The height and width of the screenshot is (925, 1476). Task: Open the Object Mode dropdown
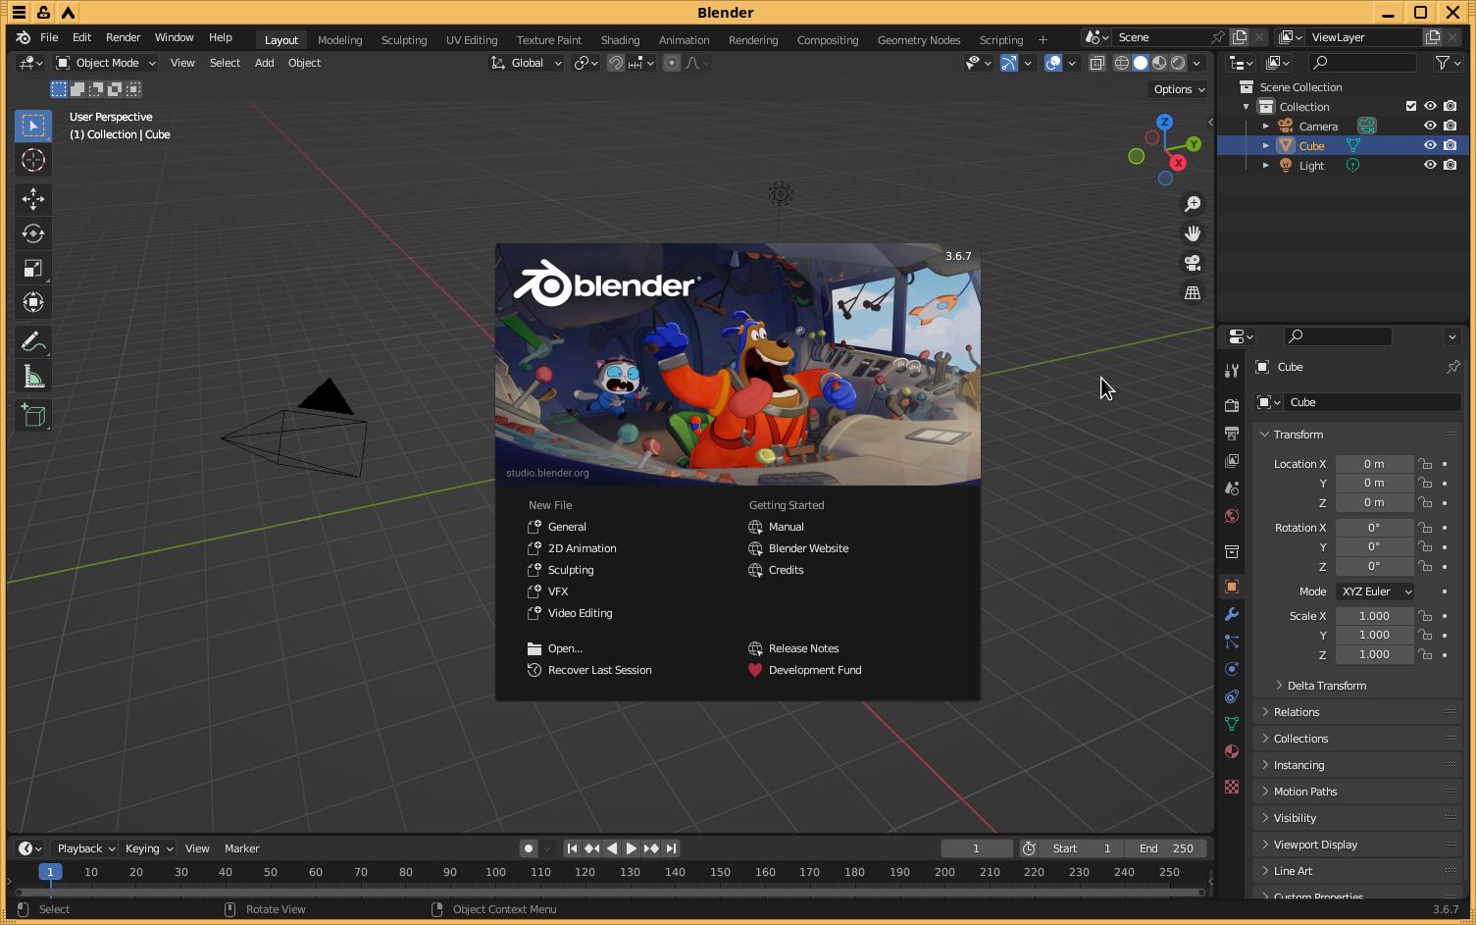pyautogui.click(x=106, y=63)
